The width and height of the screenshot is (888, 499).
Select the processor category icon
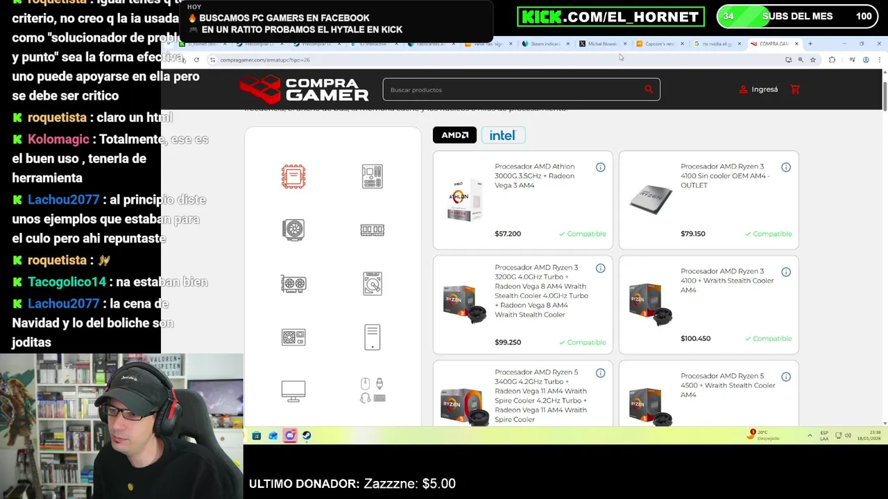coord(293,177)
